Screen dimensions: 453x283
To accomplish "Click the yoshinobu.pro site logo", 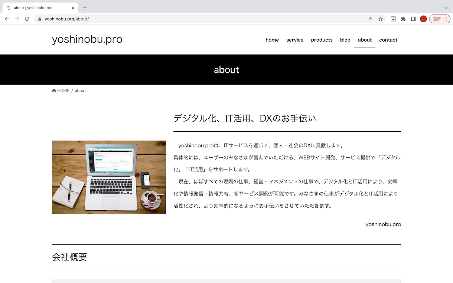I will tap(87, 39).
